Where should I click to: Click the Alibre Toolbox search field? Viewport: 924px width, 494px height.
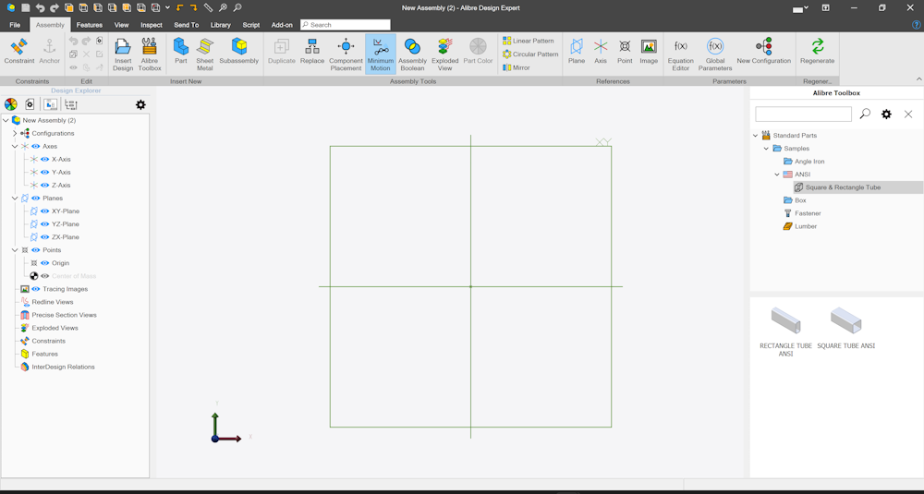coord(803,114)
